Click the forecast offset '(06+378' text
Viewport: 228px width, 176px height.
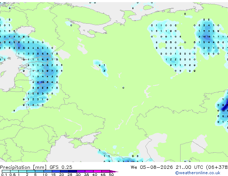coord(217,167)
